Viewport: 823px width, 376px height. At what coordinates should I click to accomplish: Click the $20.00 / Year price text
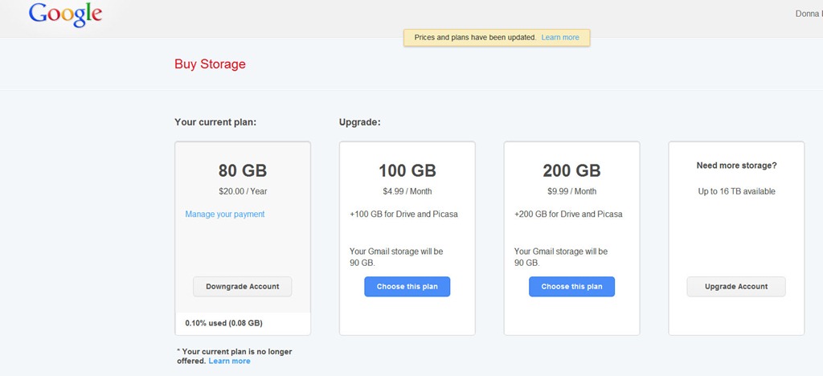(x=243, y=191)
